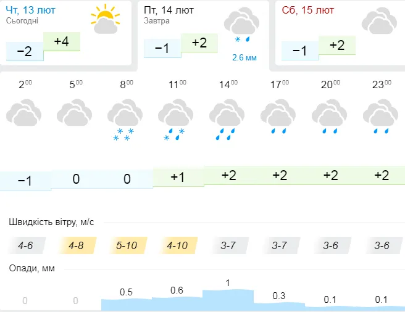
Task: Click the cloud icon at 2:00
Action: tap(23, 112)
